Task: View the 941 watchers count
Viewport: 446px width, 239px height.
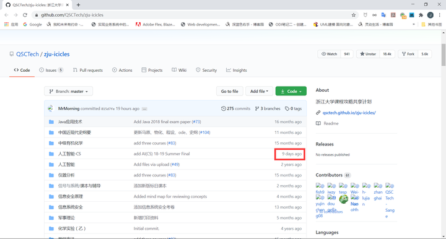Action: coord(347,54)
